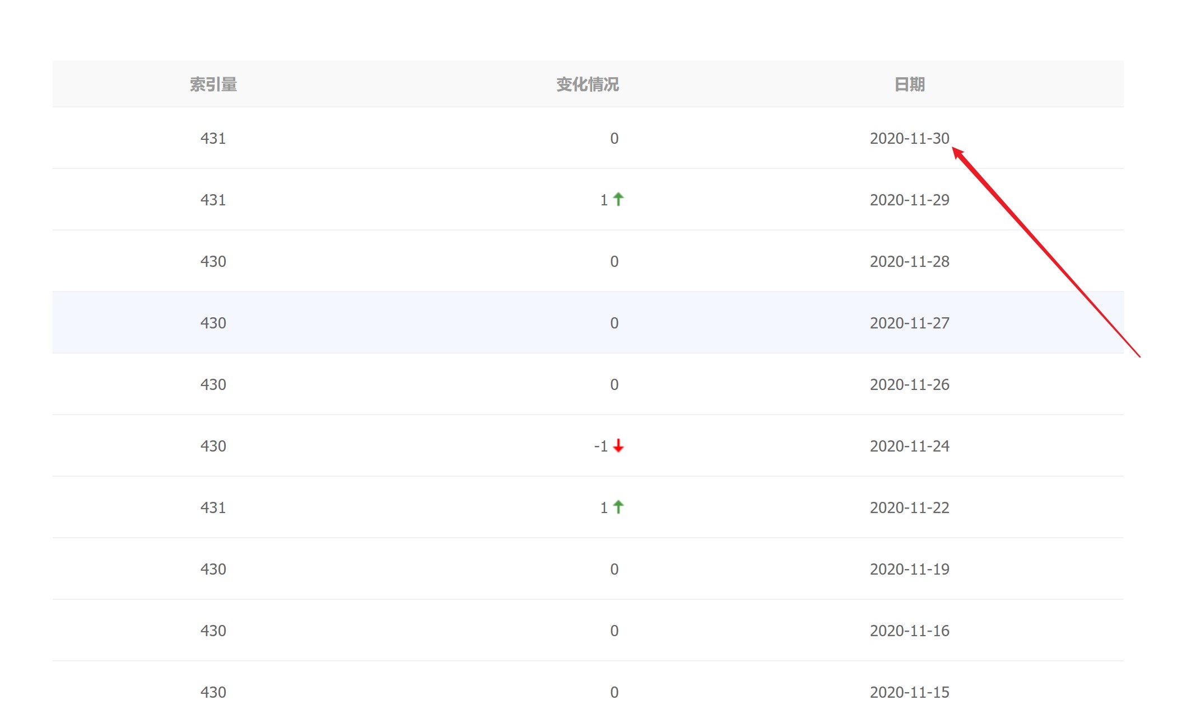The height and width of the screenshot is (705, 1182).
Task: Click date cell 2020-11-19
Action: (x=909, y=569)
